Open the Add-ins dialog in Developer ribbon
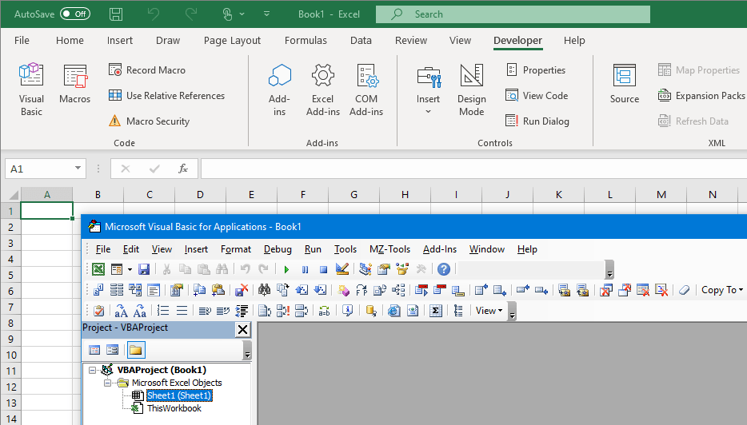The height and width of the screenshot is (425, 747). pos(279,90)
